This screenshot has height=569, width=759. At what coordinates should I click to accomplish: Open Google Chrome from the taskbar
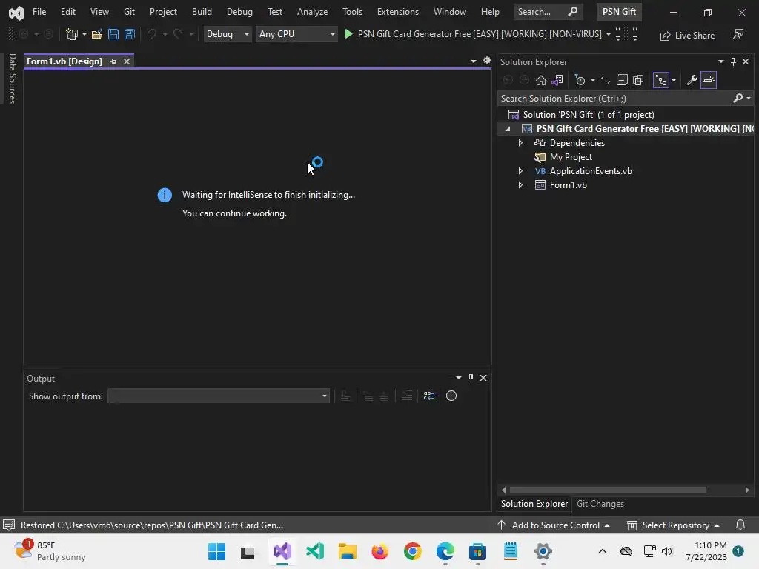point(412,551)
